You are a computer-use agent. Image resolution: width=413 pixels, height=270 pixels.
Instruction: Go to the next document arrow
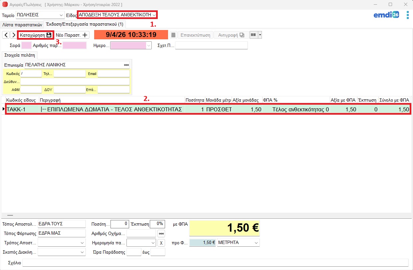(13, 35)
